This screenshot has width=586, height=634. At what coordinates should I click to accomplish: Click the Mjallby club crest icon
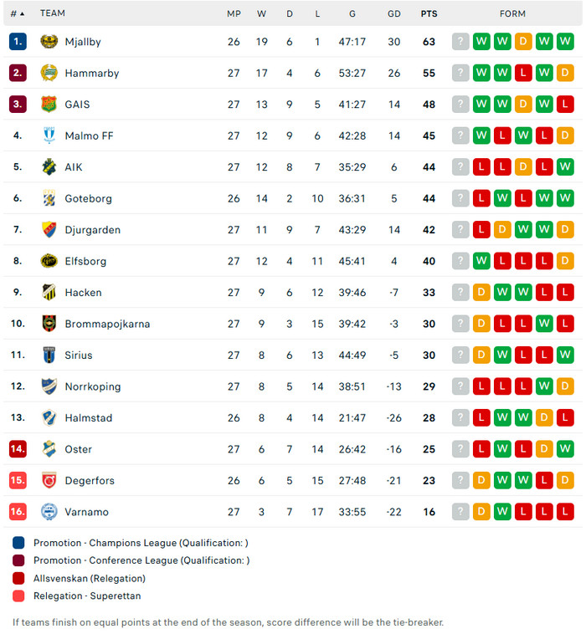49,42
